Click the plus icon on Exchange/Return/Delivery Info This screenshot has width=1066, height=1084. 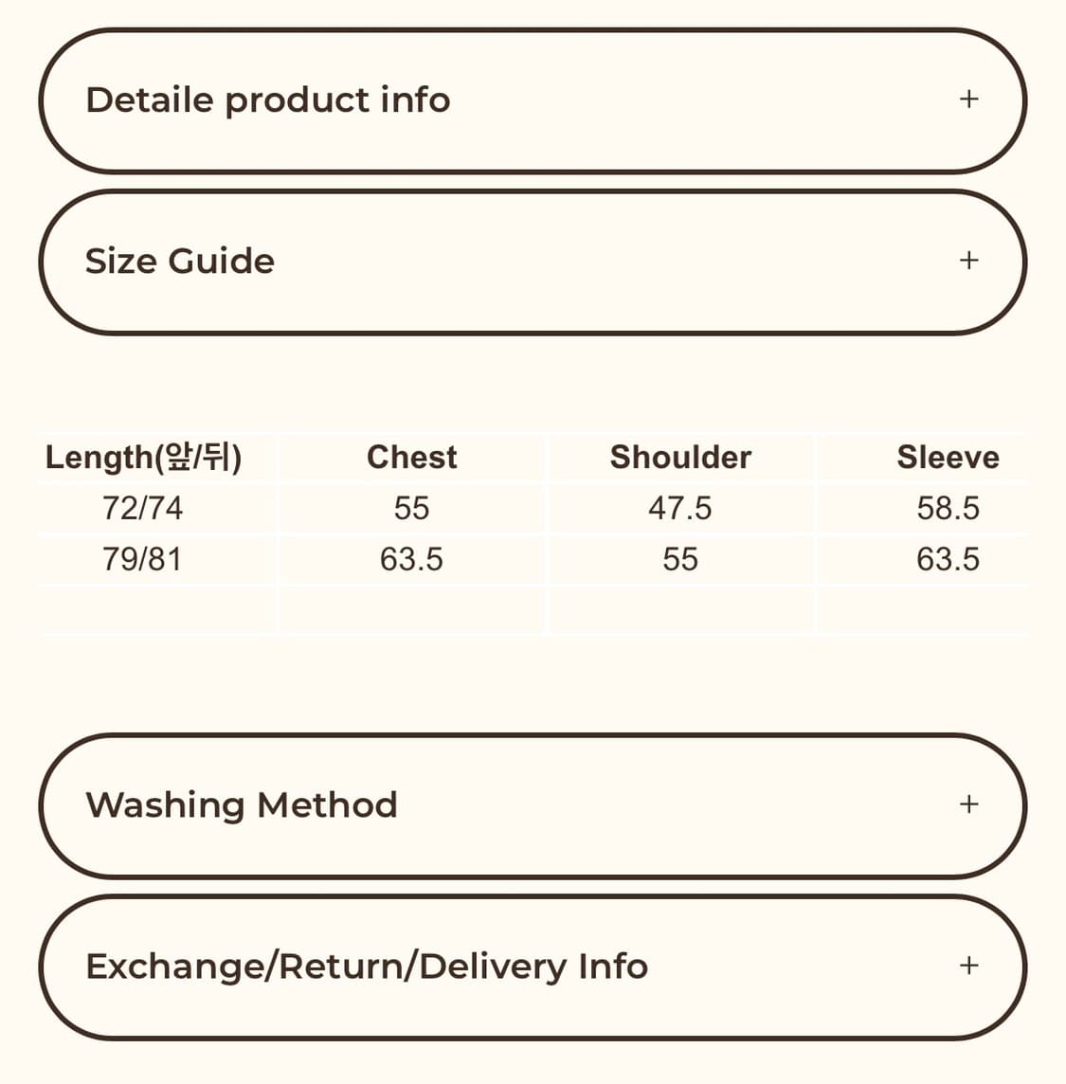pyautogui.click(x=968, y=966)
